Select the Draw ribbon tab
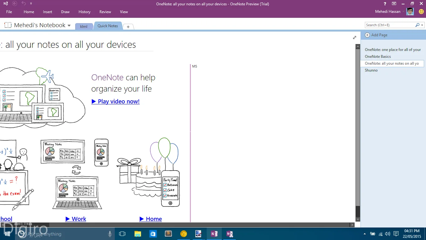This screenshot has height=240, width=426. [65, 12]
